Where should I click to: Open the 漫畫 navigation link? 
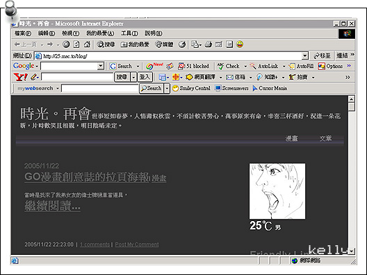point(291,139)
